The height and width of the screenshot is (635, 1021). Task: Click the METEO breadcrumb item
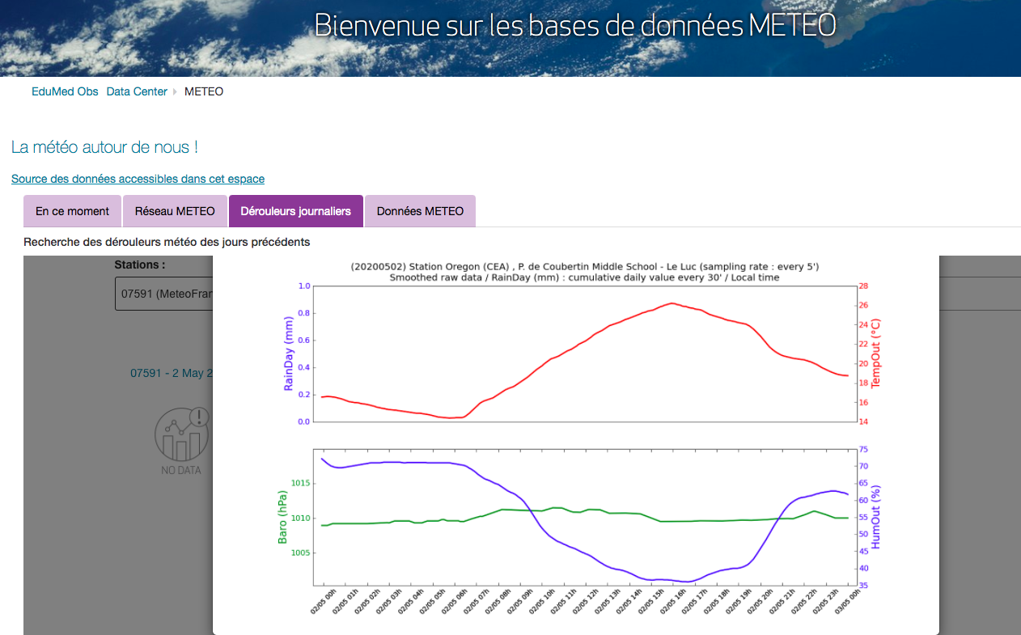click(204, 91)
